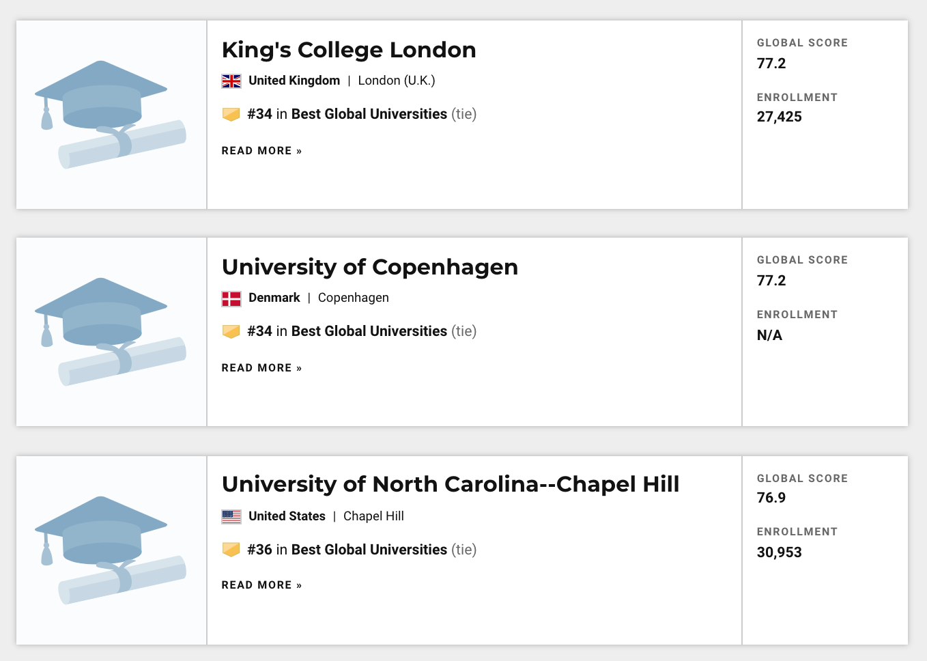Click the Denmark flag icon
This screenshot has height=661, width=927.
(231, 298)
